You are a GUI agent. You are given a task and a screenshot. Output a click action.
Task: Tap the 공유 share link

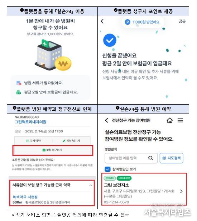coord(182,21)
